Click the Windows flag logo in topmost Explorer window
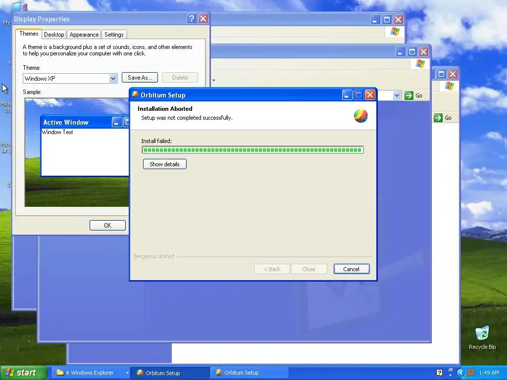Viewport: 507px width, 380px height. point(395,32)
